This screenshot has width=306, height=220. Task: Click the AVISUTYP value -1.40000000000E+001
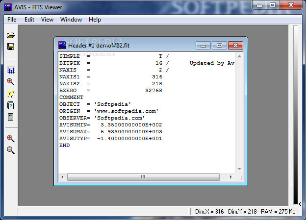point(129,139)
